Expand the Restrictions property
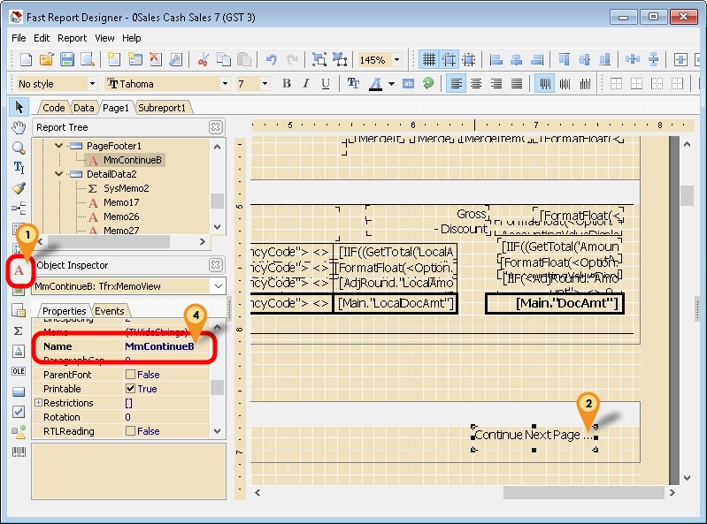The width and height of the screenshot is (707, 524). (x=38, y=403)
